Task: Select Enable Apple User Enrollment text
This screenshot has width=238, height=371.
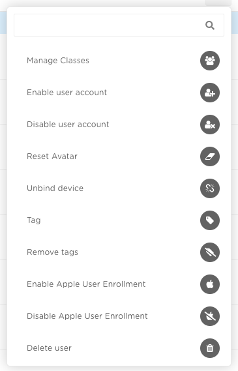Action: pos(86,284)
